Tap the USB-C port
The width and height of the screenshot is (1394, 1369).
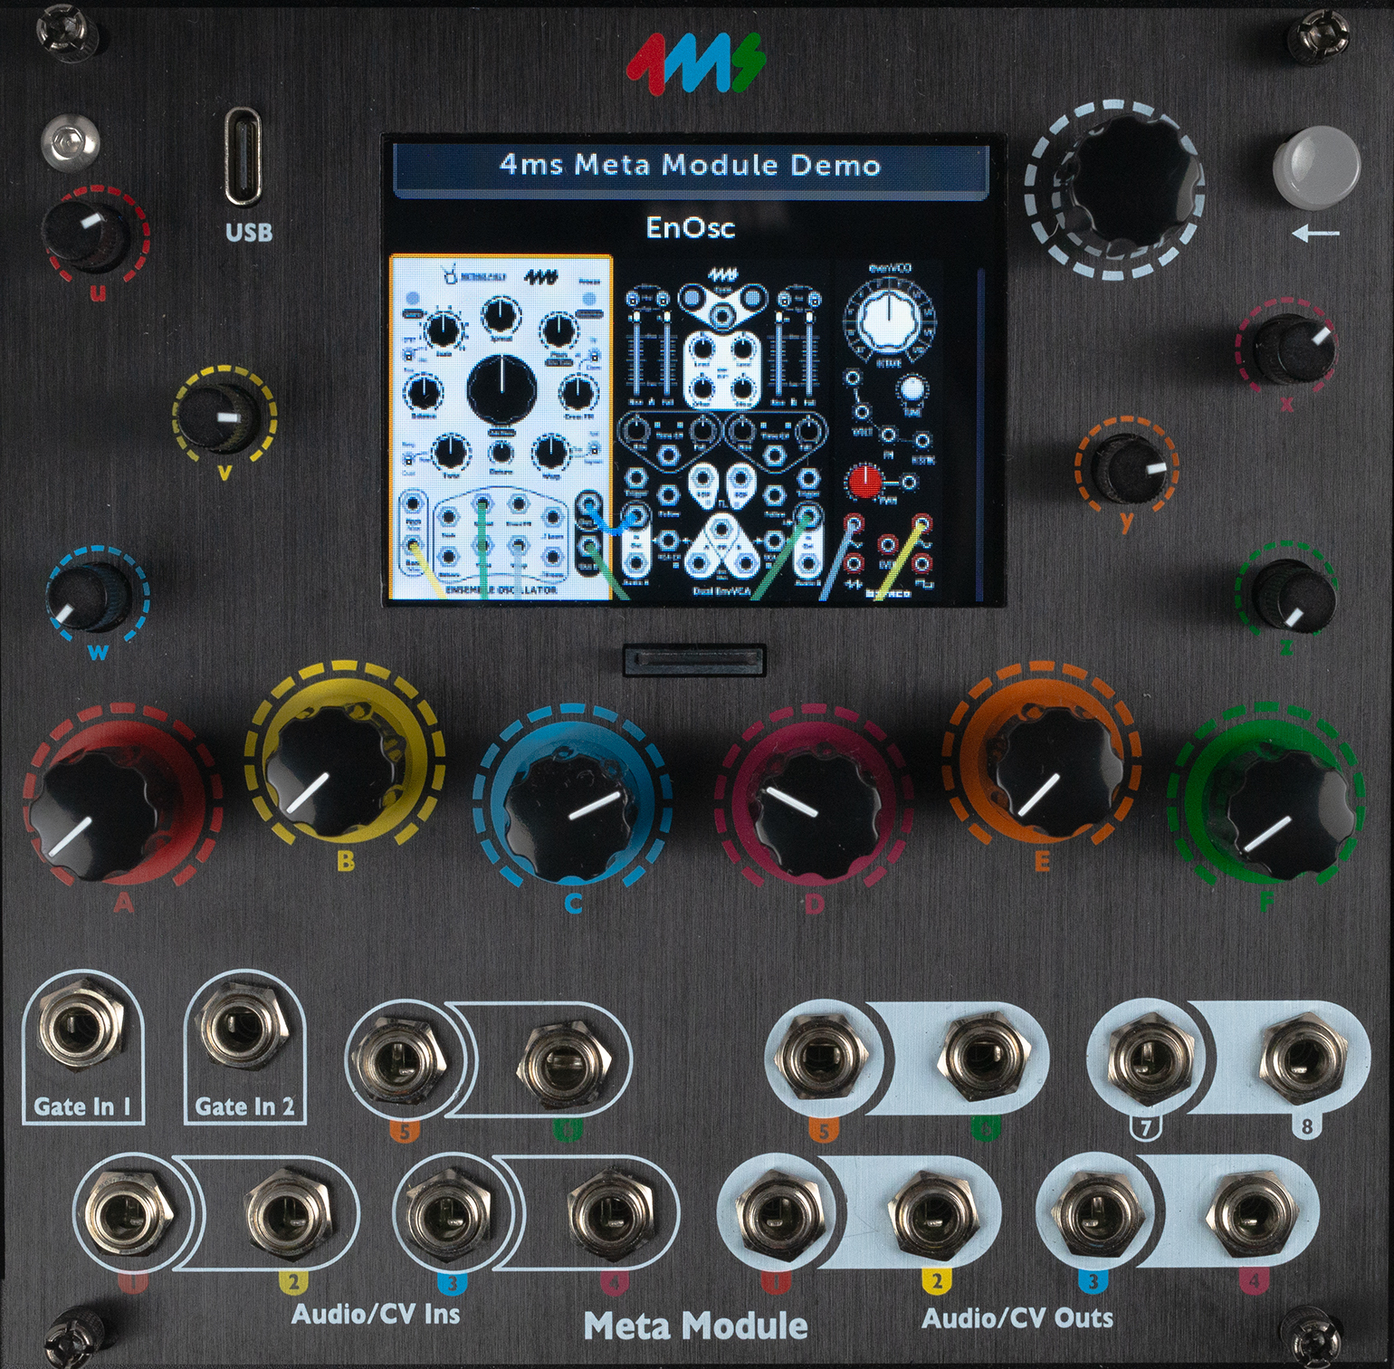pos(243,157)
